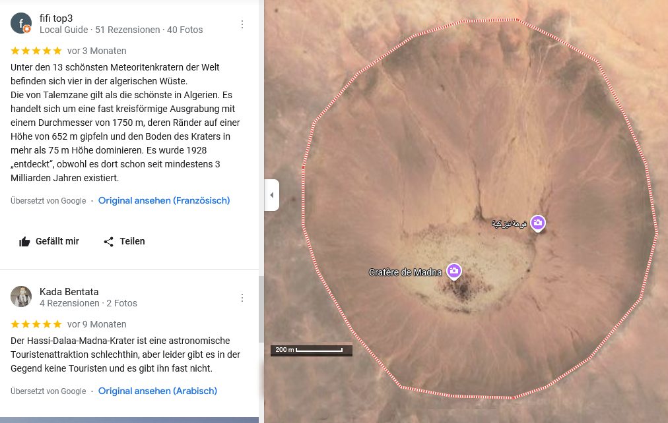This screenshot has height=423, width=668.
Task: Click the 200 m map scale bar
Action: click(x=312, y=350)
